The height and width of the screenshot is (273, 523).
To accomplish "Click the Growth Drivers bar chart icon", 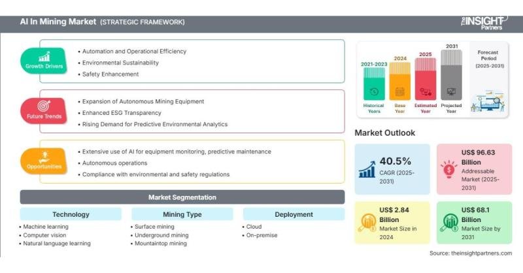I will click(x=44, y=56).
